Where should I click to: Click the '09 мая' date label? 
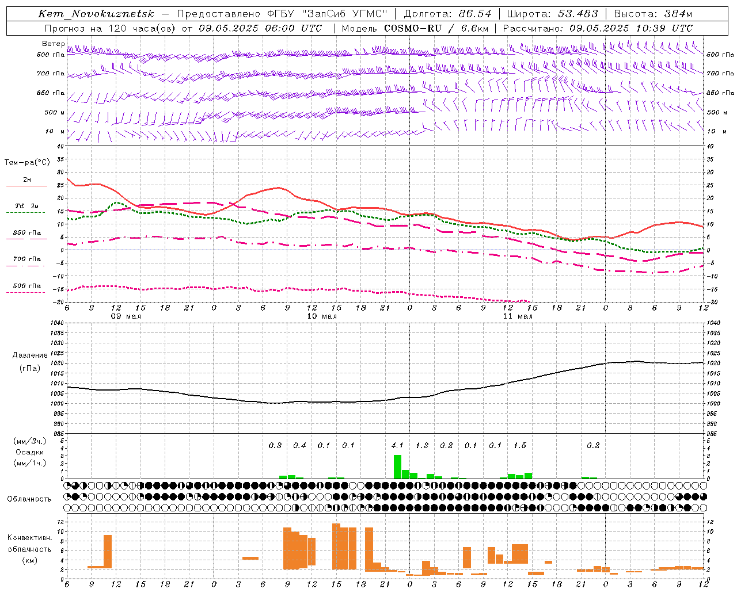click(126, 316)
